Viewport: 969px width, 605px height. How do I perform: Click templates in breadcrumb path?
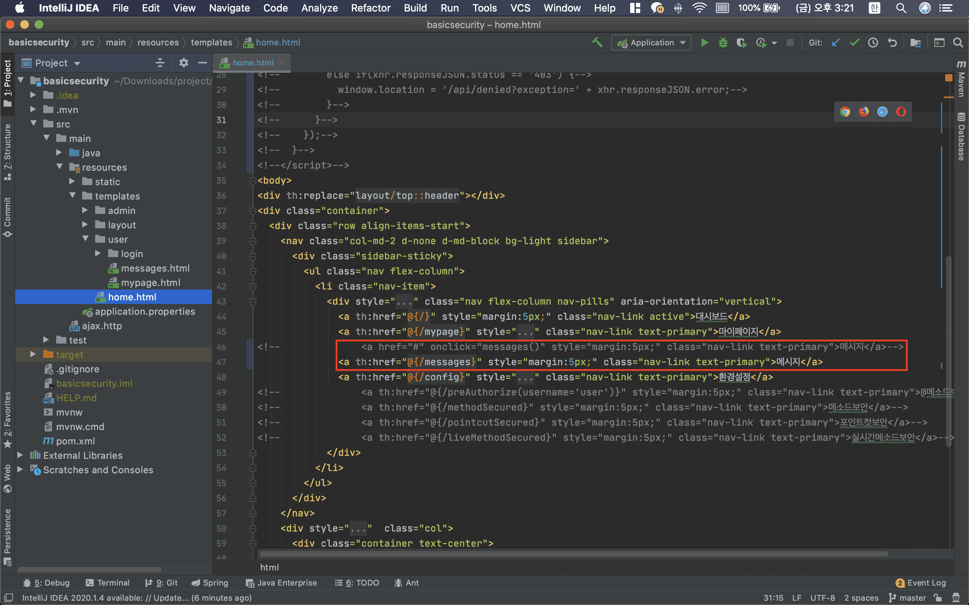click(x=211, y=42)
